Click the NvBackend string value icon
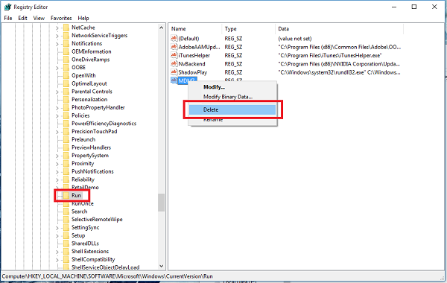This screenshot has height=283, width=447. [x=174, y=63]
